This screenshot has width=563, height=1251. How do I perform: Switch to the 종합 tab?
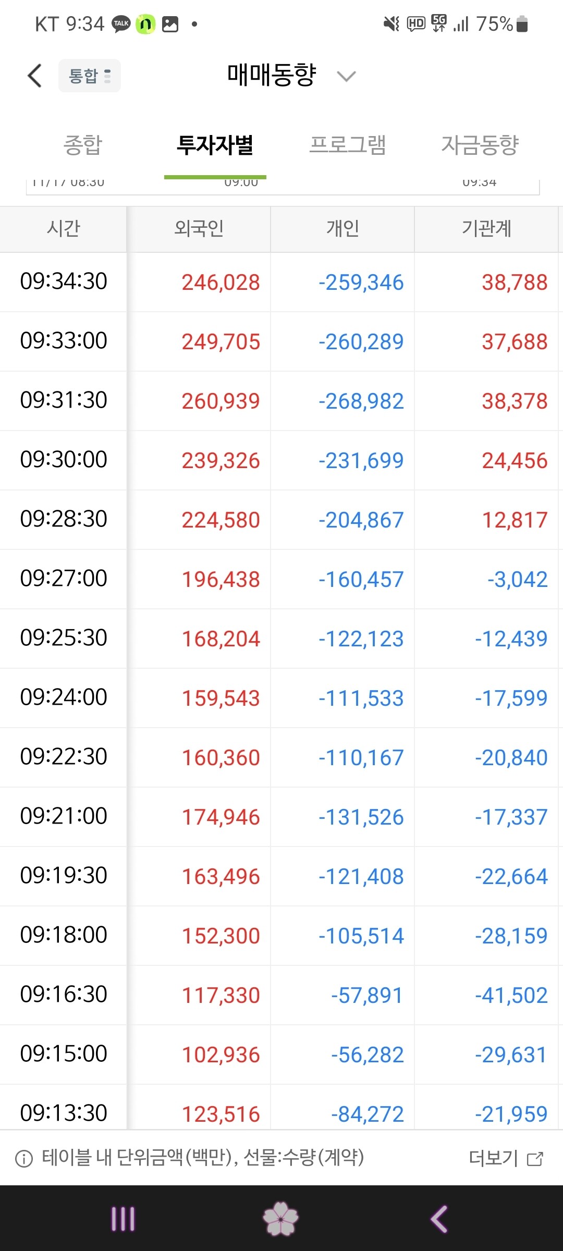click(x=83, y=145)
